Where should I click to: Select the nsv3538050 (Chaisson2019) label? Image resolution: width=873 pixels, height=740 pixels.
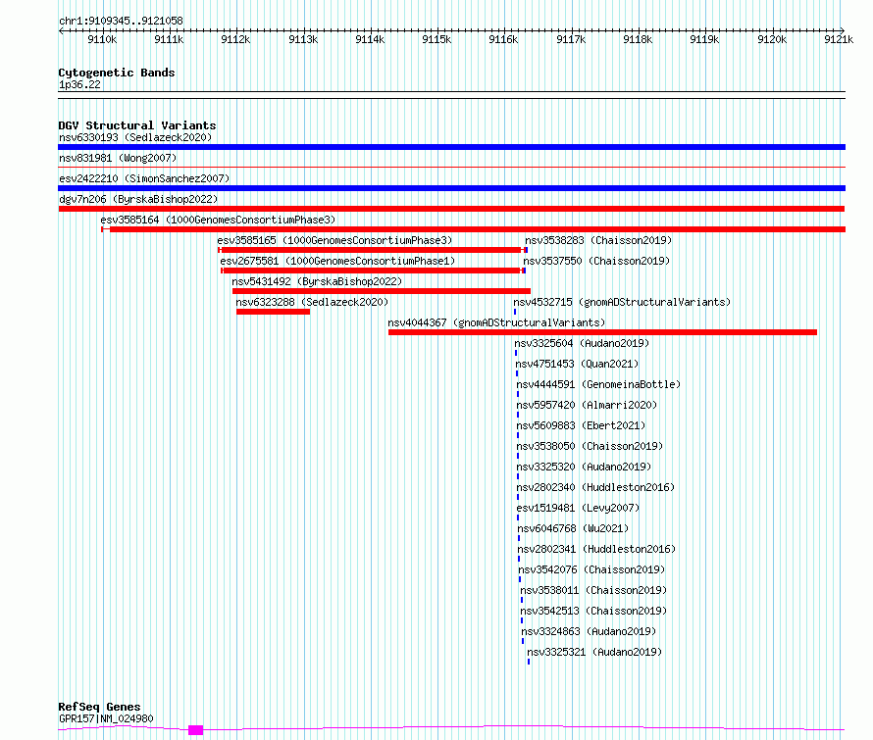click(590, 446)
